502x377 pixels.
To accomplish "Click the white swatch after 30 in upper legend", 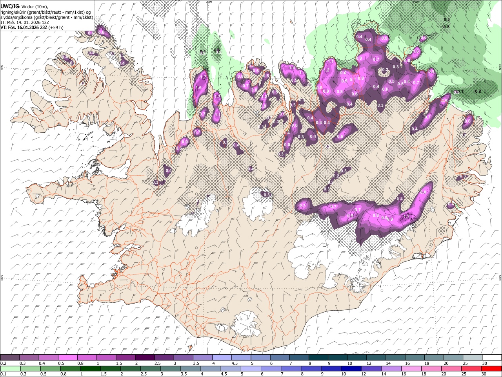I will [492, 357].
